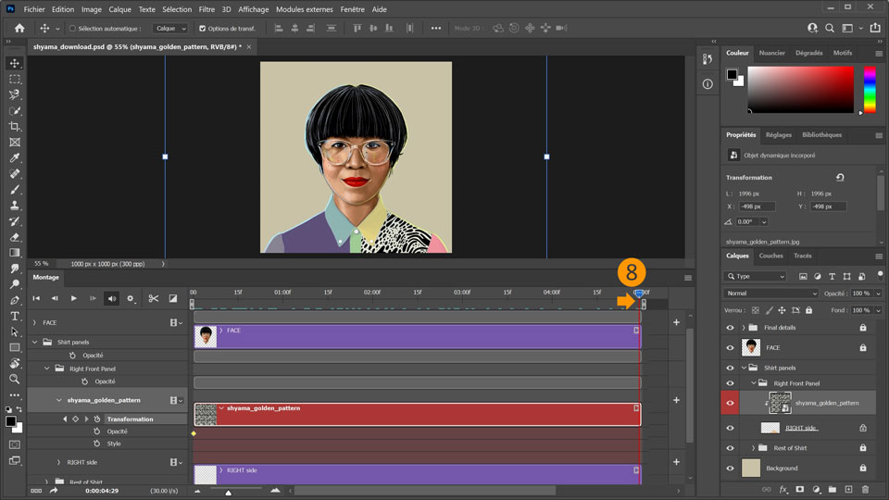Image resolution: width=889 pixels, height=500 pixels.
Task: Open the Filtre menu
Action: [x=206, y=9]
